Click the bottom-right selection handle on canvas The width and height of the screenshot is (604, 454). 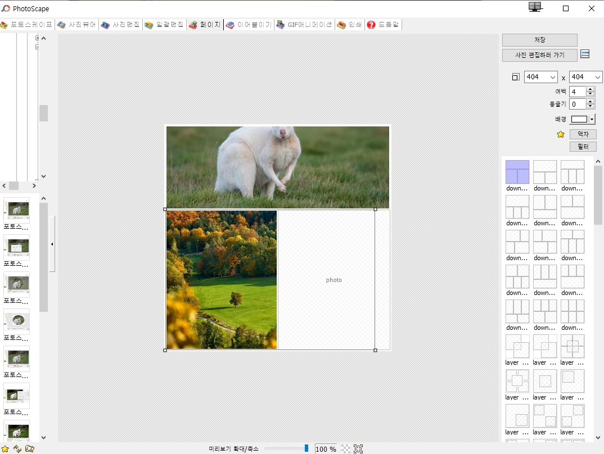coord(375,350)
